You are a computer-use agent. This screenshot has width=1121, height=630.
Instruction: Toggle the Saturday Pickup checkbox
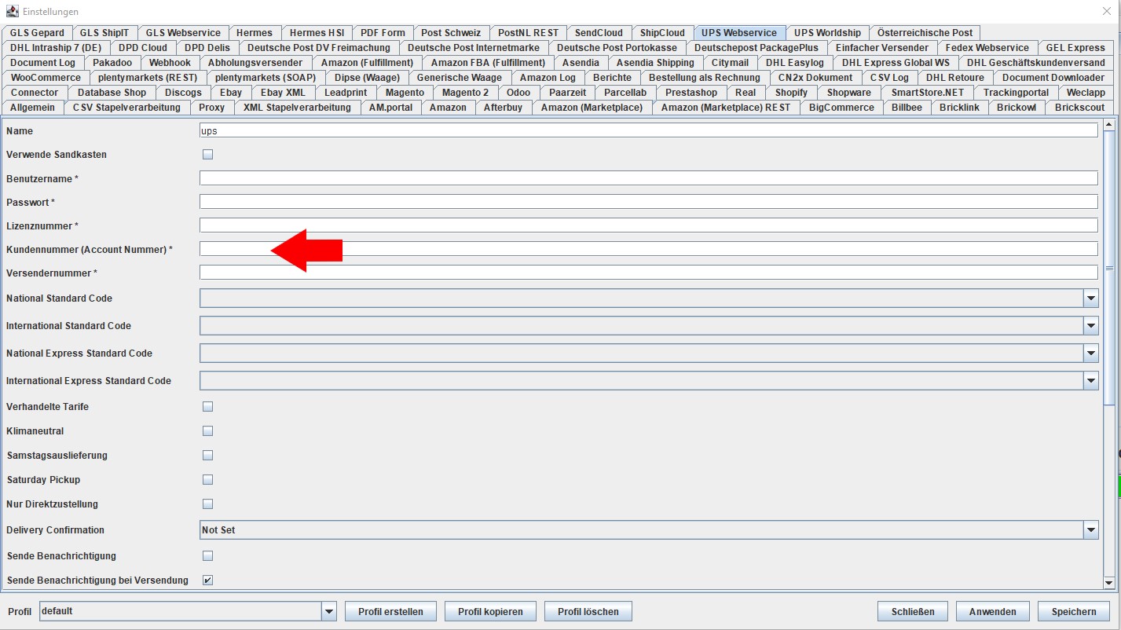(208, 480)
